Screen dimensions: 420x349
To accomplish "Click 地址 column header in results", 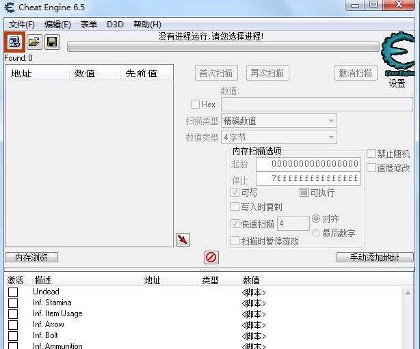I will tap(37, 73).
